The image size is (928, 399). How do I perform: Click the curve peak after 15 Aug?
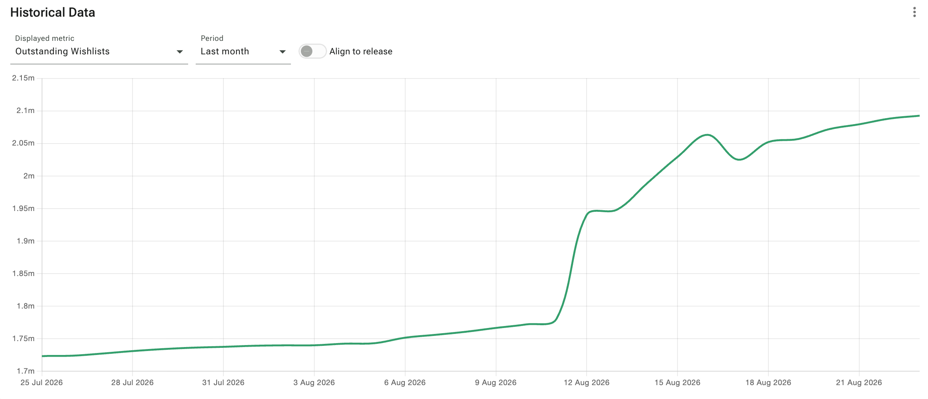click(x=707, y=135)
